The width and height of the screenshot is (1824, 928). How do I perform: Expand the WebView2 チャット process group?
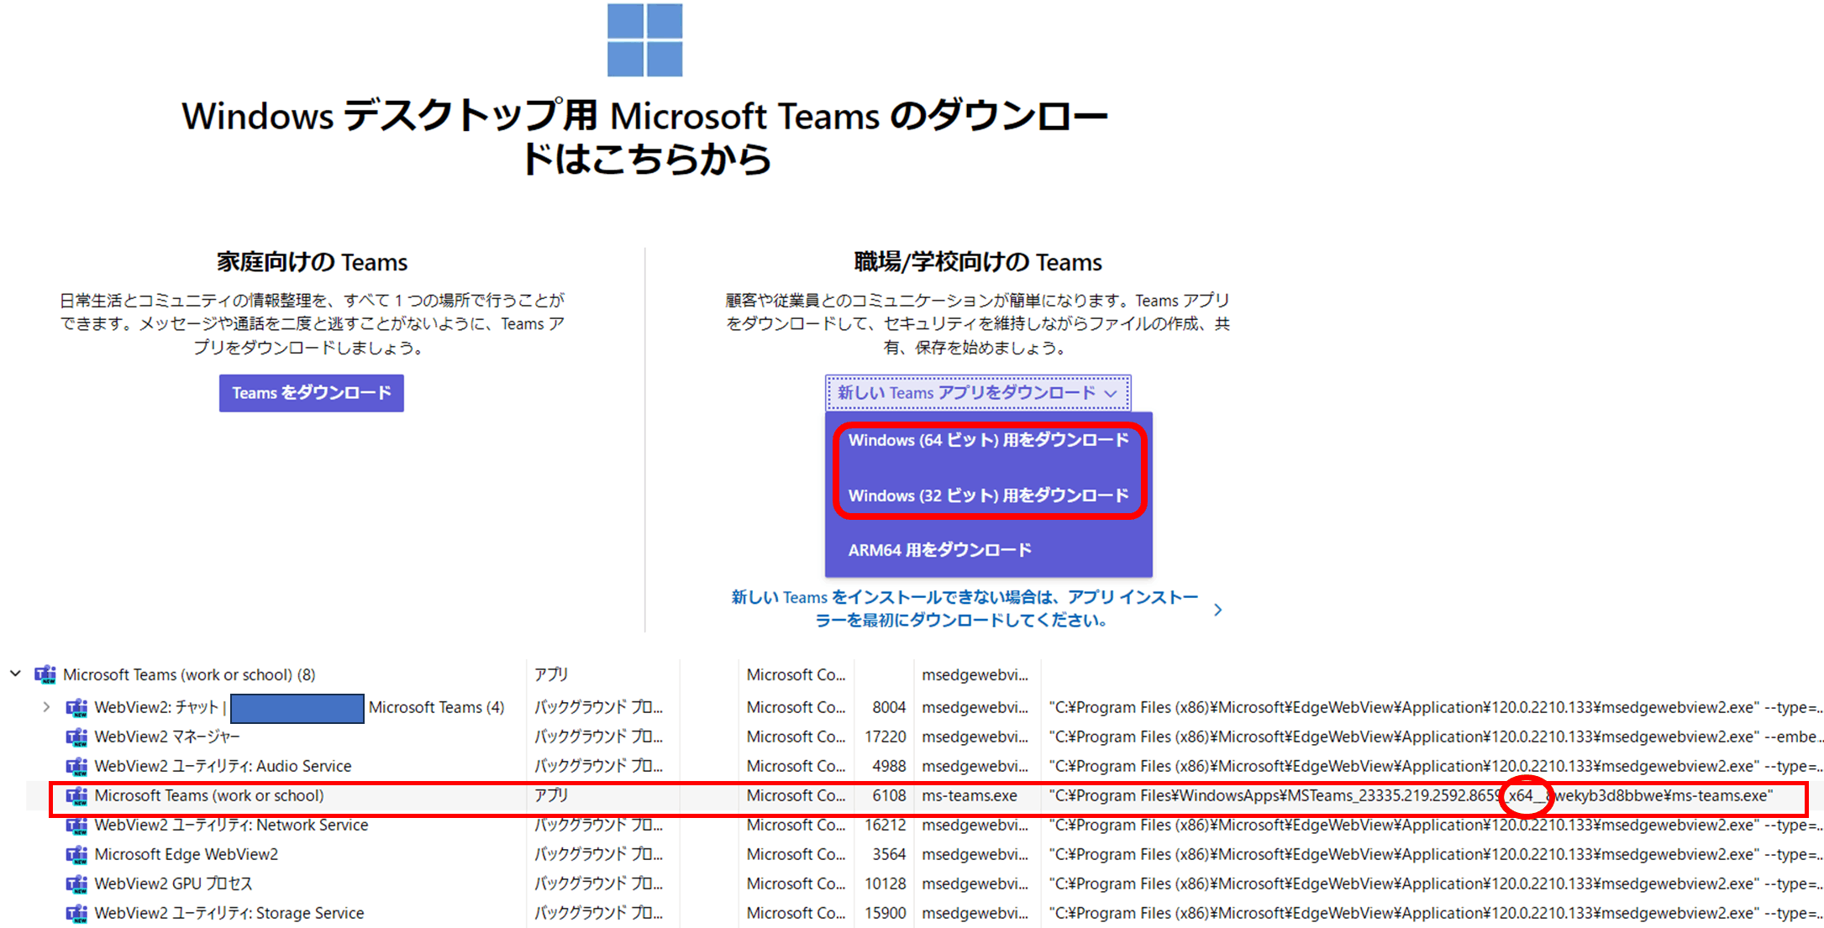pos(46,707)
